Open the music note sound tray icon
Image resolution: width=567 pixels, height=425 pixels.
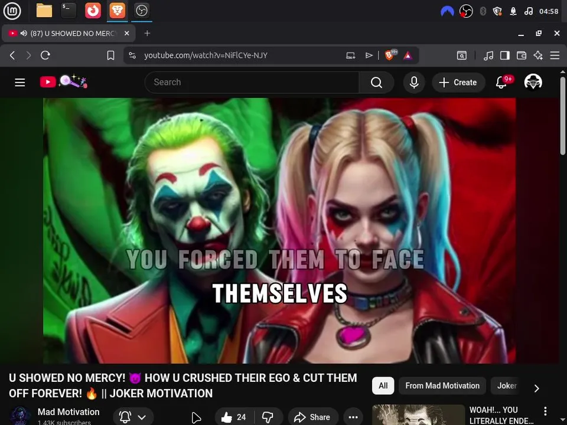(528, 11)
